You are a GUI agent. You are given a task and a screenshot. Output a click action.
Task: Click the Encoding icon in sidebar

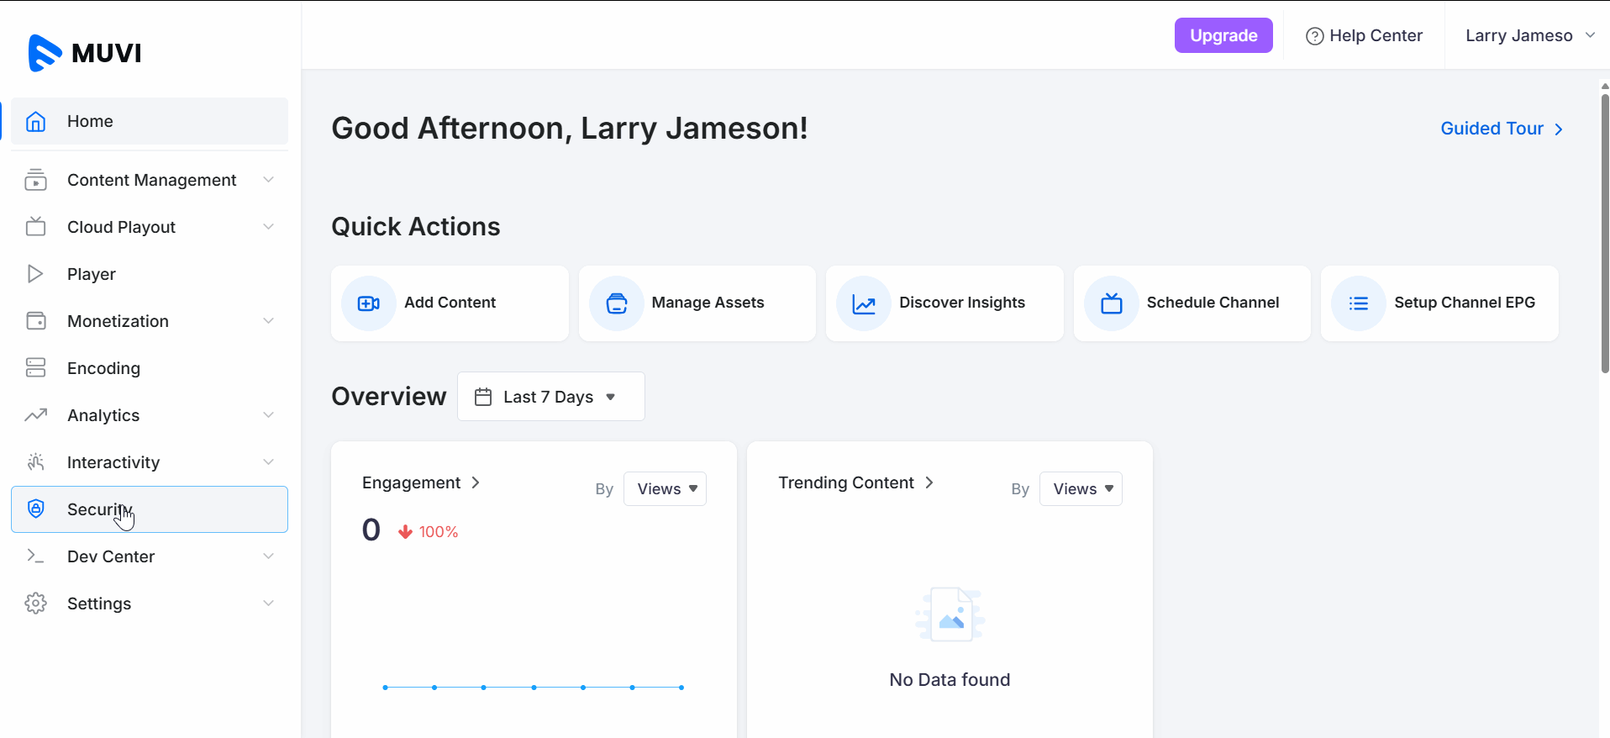click(x=35, y=368)
